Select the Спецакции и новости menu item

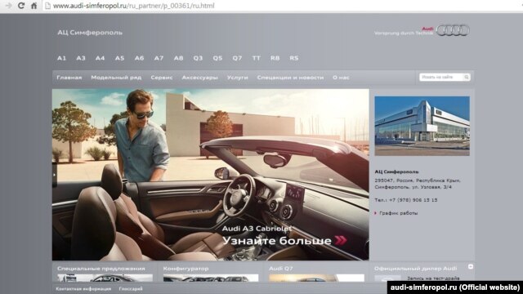[290, 78]
